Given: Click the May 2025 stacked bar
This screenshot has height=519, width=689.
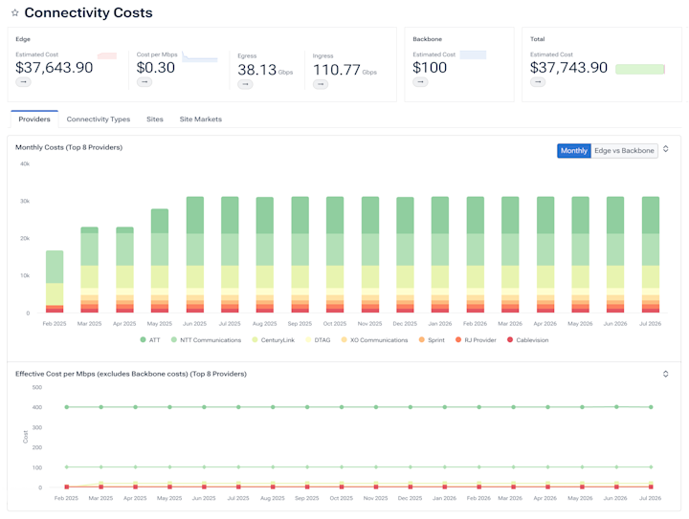Looking at the screenshot, I should coord(160,261).
